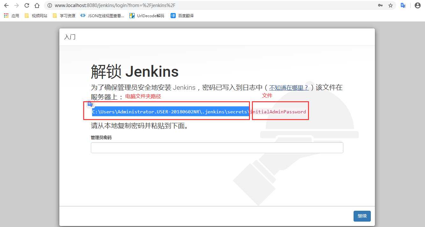The image size is (425, 227).
Task: Click the 解锁 Jenkins heading
Action: pos(135,71)
